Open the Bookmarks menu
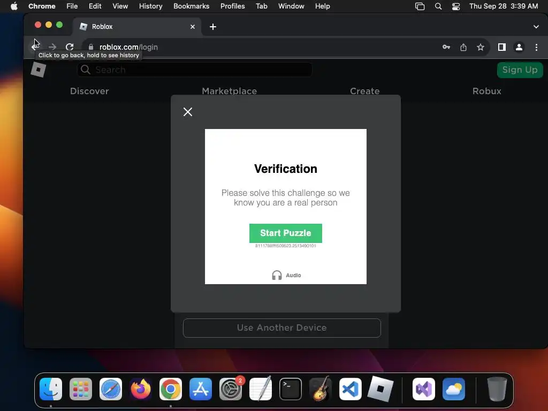 click(x=191, y=6)
